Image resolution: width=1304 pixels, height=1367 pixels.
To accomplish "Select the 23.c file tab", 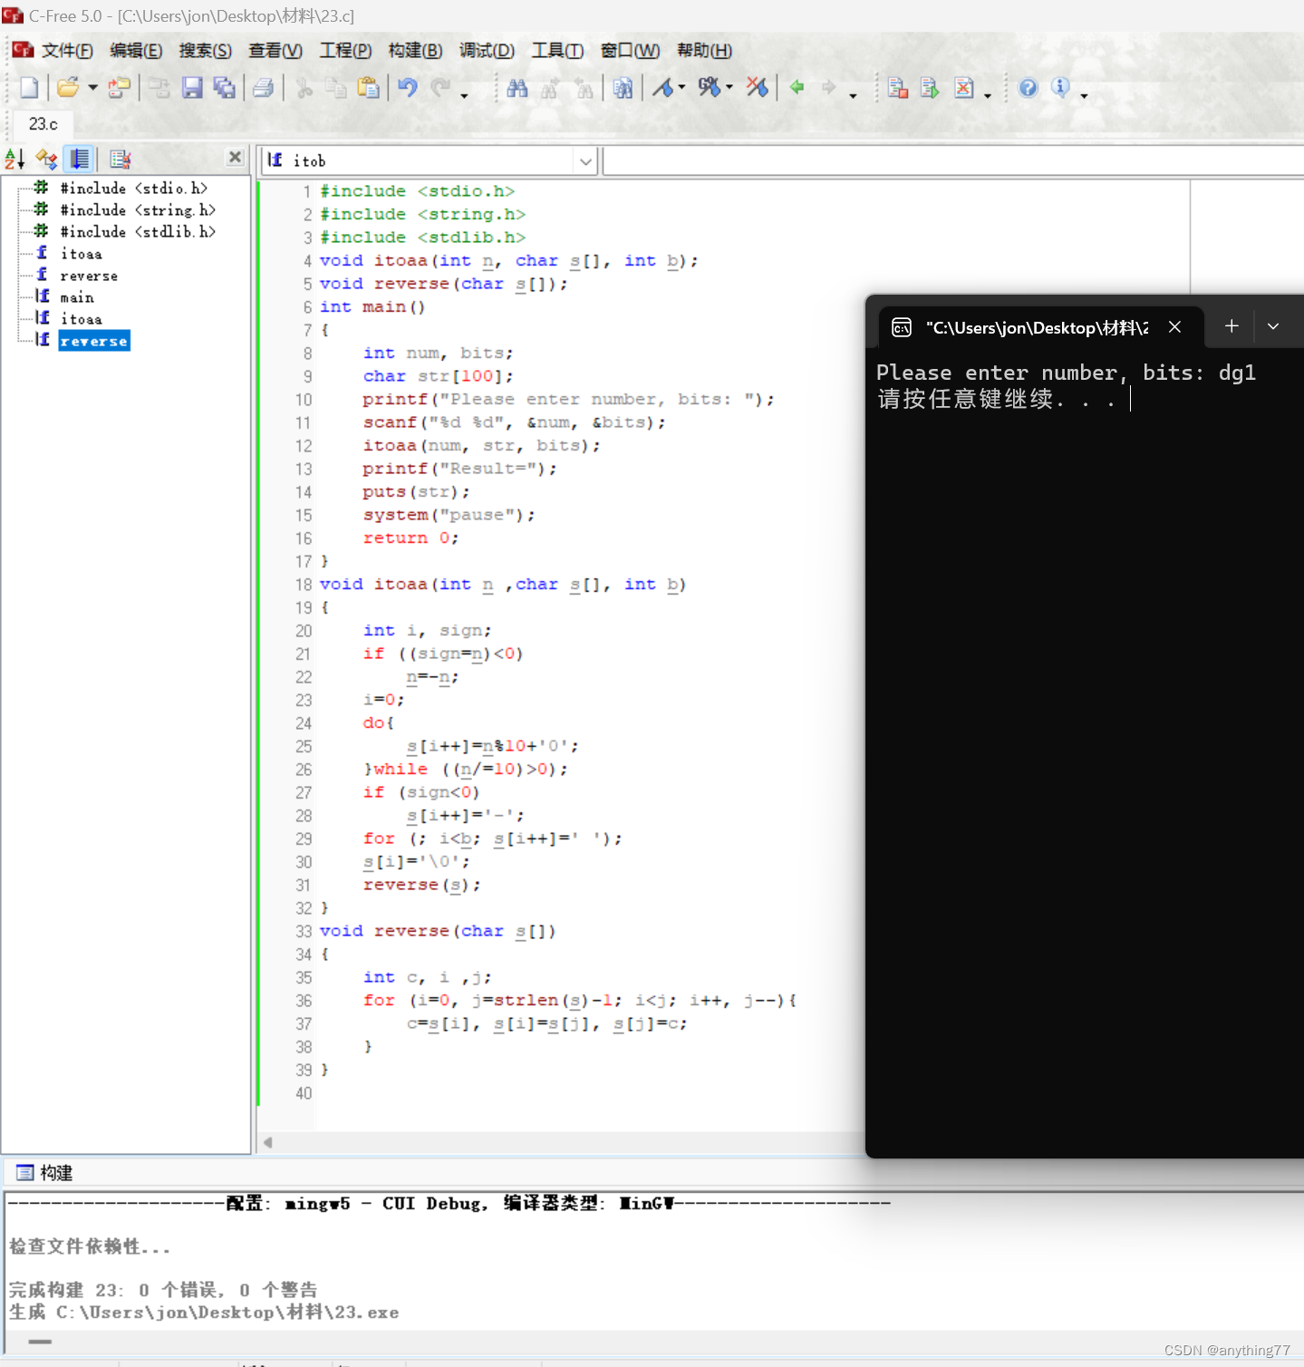I will [43, 124].
